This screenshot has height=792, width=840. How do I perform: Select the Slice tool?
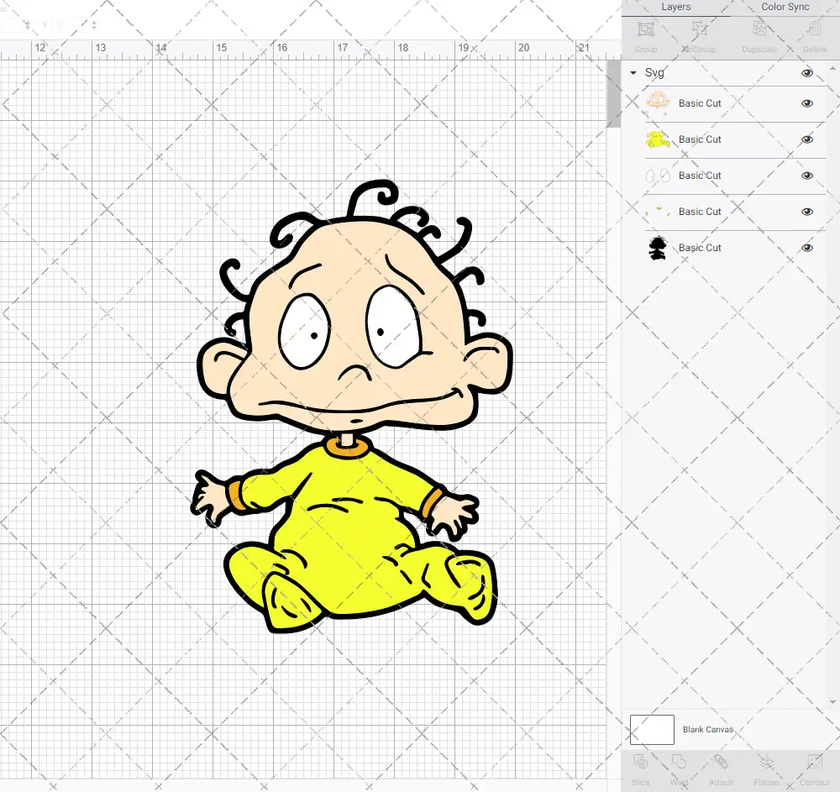[640, 763]
